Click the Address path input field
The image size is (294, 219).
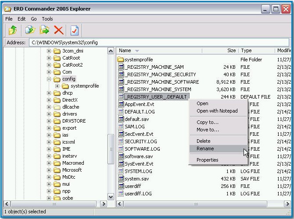pyautogui.click(x=158, y=42)
